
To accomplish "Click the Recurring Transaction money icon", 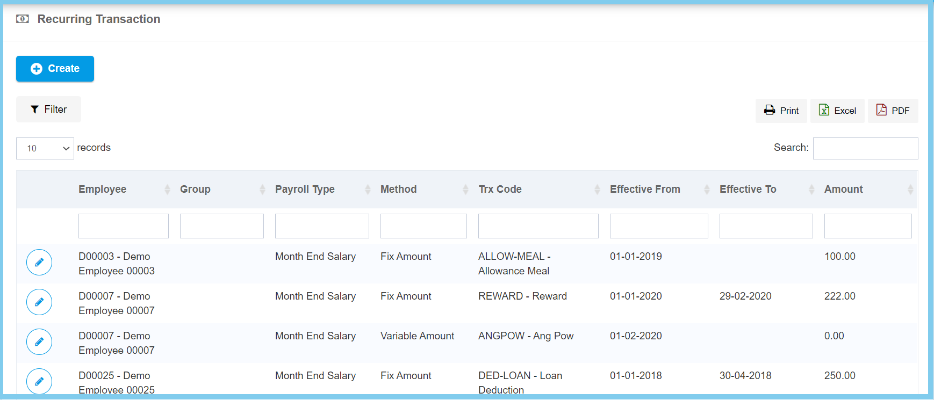I will [x=23, y=19].
